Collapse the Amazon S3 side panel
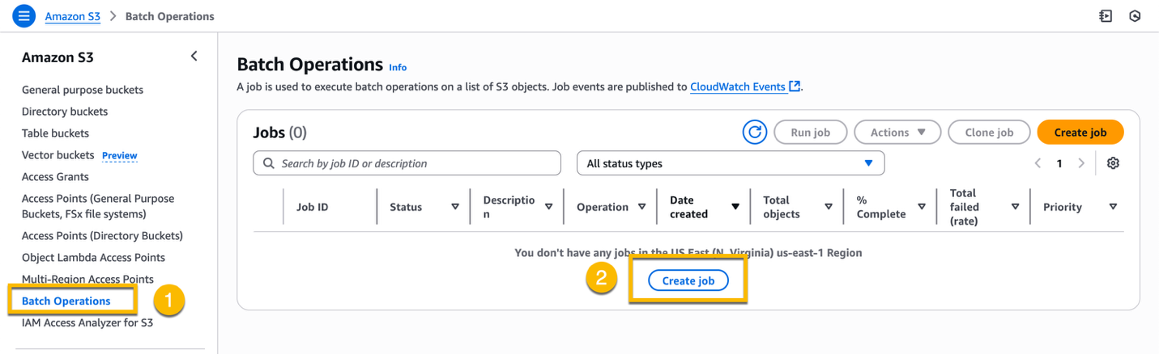The width and height of the screenshot is (1159, 354). click(194, 57)
